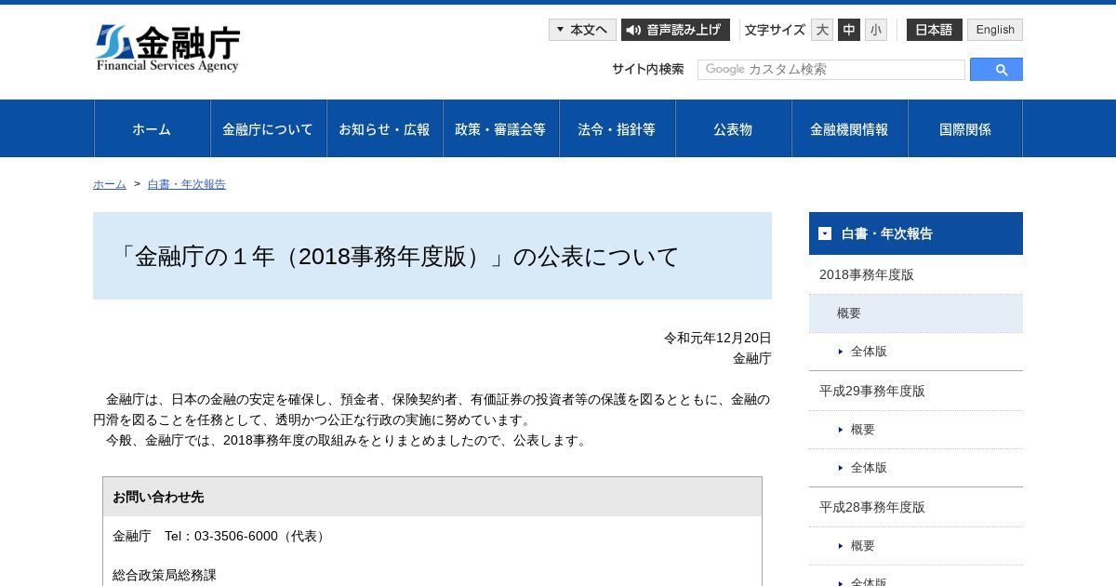This screenshot has height=586, width=1116.
Task: Select 平成28事務年度版 in the sidebar
Action: 916,507
